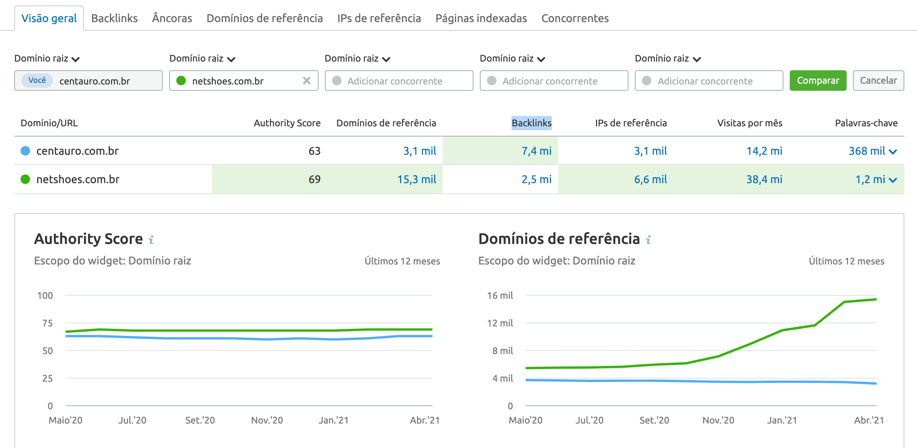Image resolution: width=917 pixels, height=448 pixels.
Task: Click the Authority Score chart title
Action: tap(89, 239)
